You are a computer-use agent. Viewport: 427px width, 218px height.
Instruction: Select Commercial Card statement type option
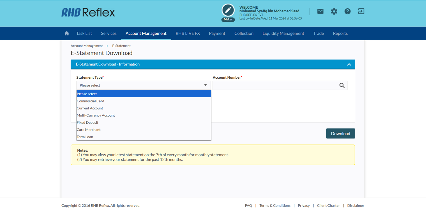90,101
